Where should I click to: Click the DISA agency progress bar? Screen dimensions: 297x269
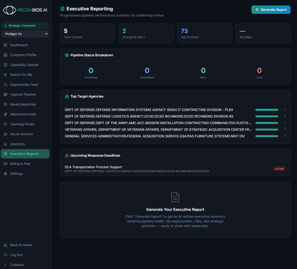[x=267, y=110]
